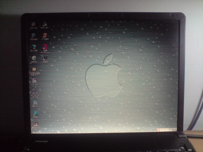Open the My Computer desktop icon
The width and height of the screenshot is (203, 152).
pos(34,36)
